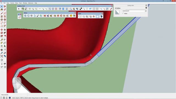Select the Text label tool
The height and width of the screenshot is (99, 176).
point(5,43)
